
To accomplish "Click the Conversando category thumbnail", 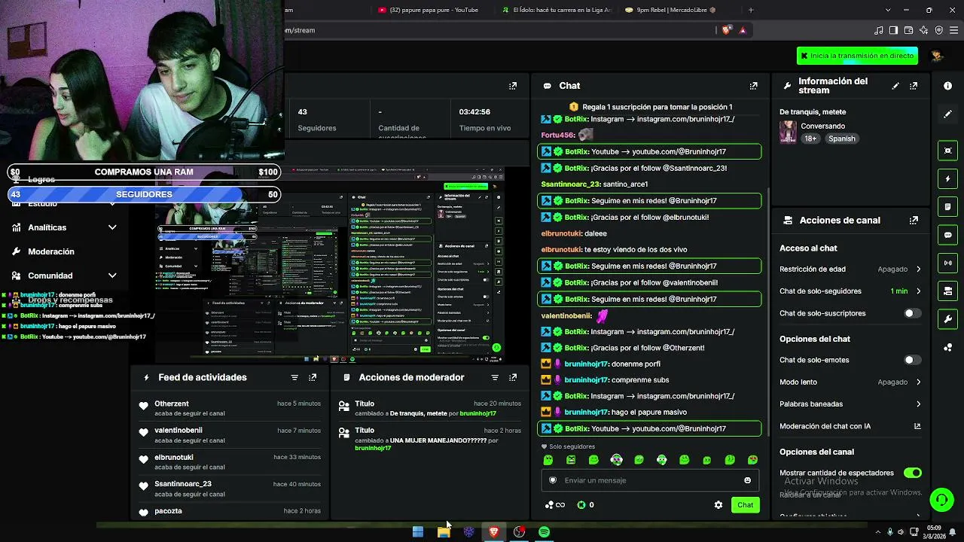I will (788, 132).
